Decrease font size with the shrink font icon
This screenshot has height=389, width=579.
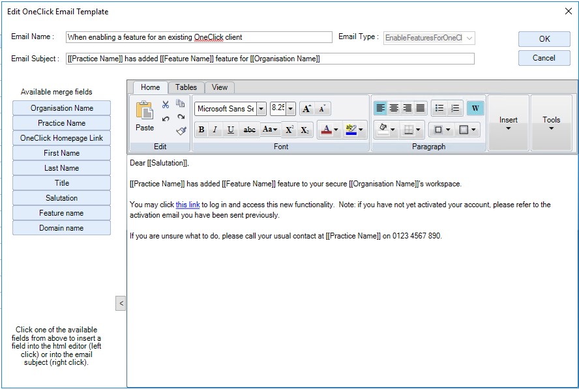322,109
